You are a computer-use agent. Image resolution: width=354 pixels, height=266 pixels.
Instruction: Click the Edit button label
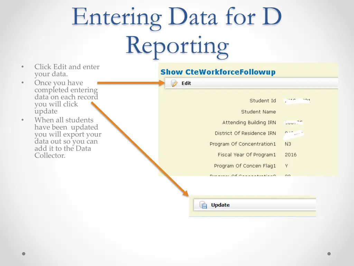(x=186, y=83)
